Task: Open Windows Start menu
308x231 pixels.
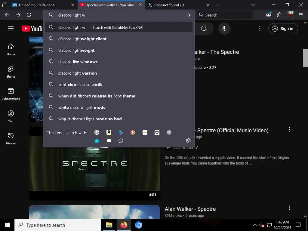Action: [x=7, y=225]
